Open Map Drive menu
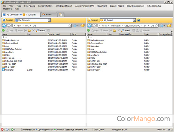 7,9
